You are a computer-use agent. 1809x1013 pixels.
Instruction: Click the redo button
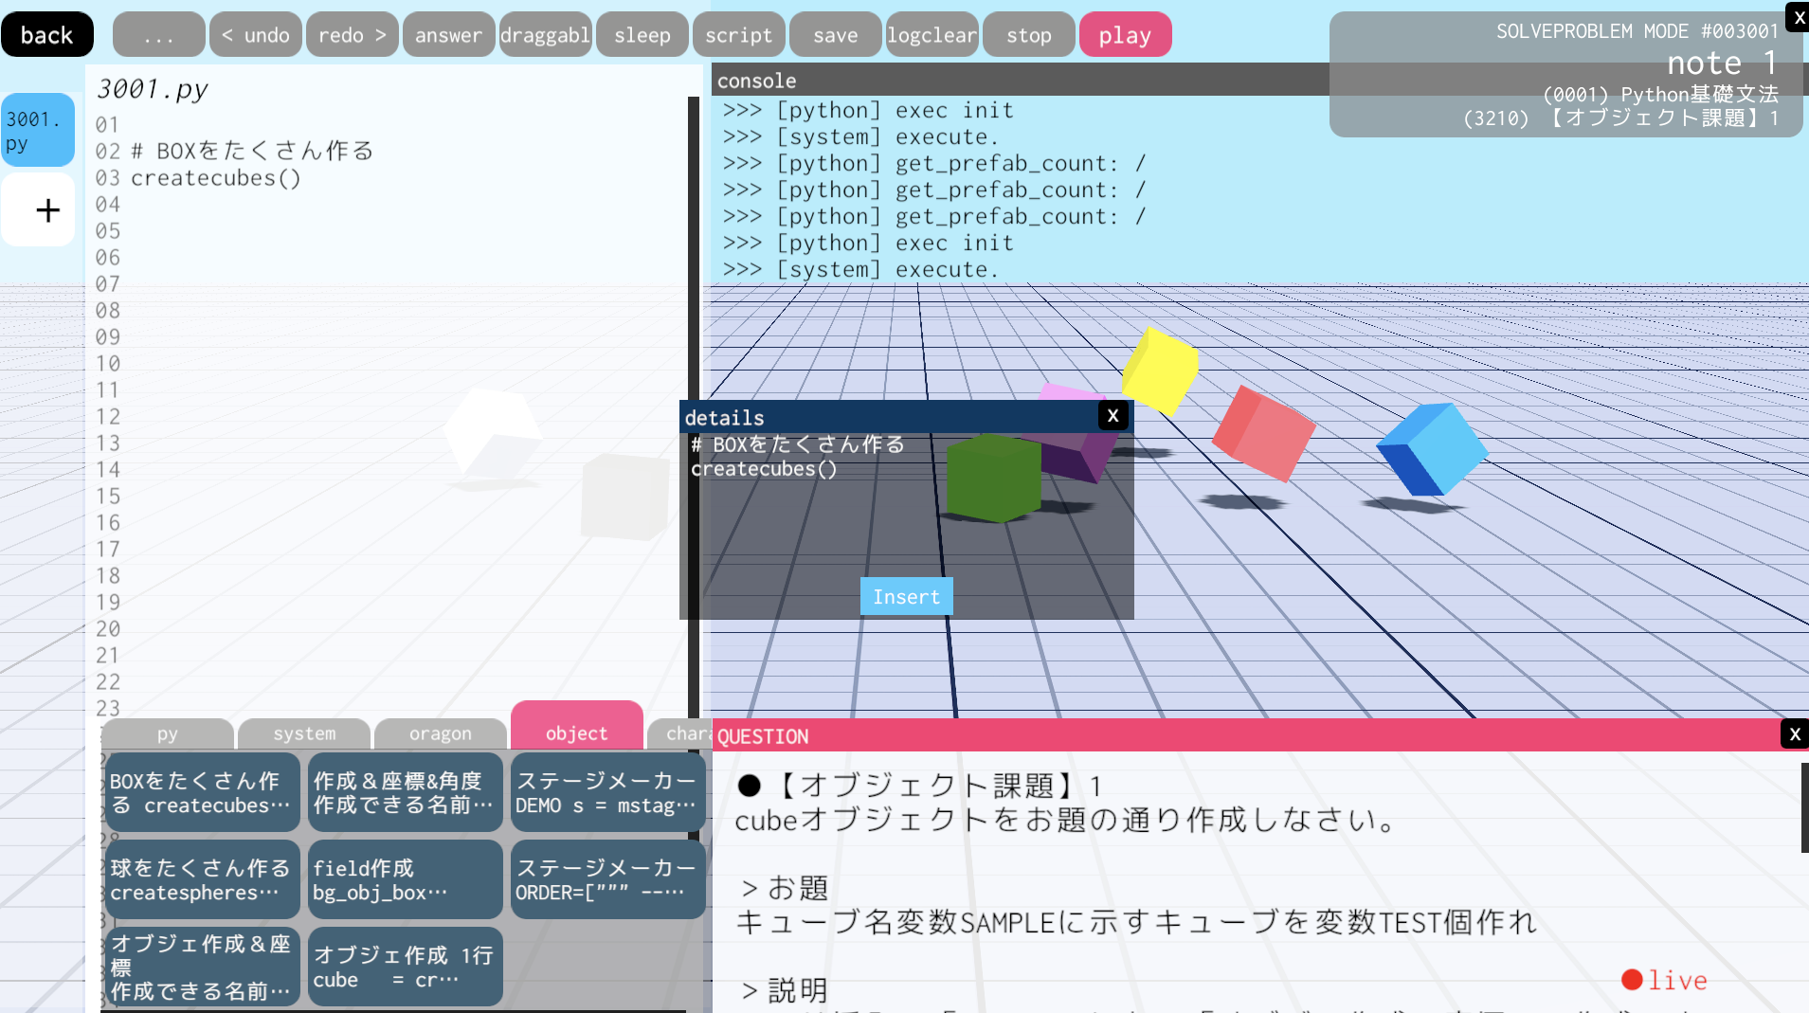(x=352, y=35)
